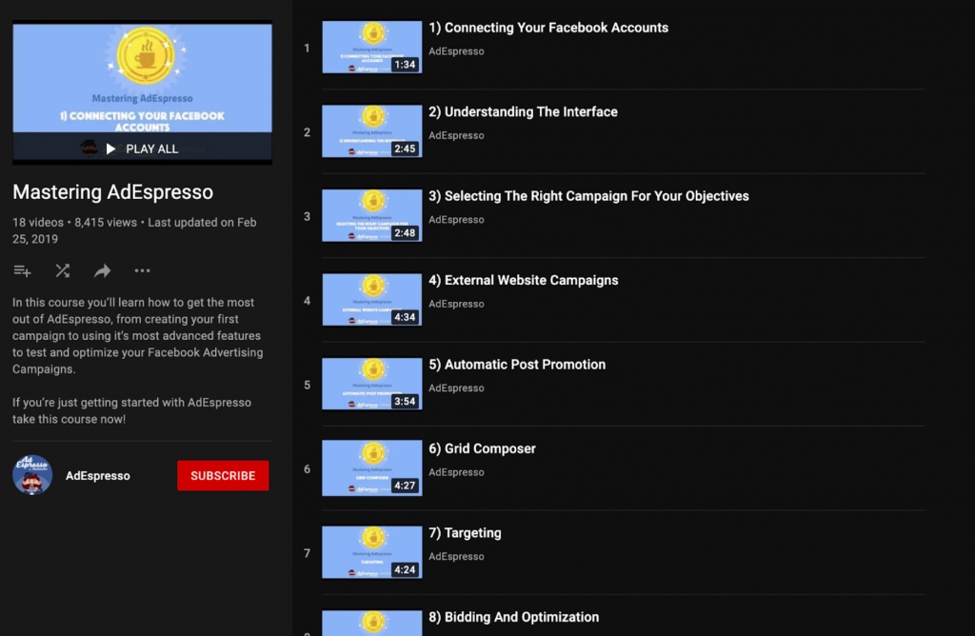Open thumbnail of External Website Campaigns video
Image resolution: width=975 pixels, height=636 pixels.
[x=372, y=300]
